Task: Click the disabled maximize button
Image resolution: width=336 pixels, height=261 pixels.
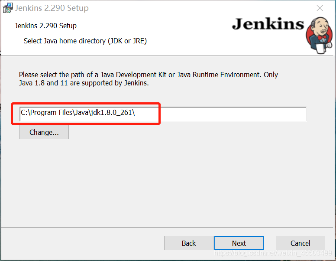Action: tap(289, 8)
